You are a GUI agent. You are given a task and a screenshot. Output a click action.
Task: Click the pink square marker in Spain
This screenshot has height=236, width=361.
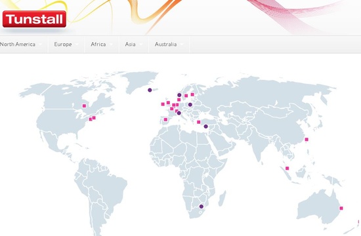click(x=165, y=119)
